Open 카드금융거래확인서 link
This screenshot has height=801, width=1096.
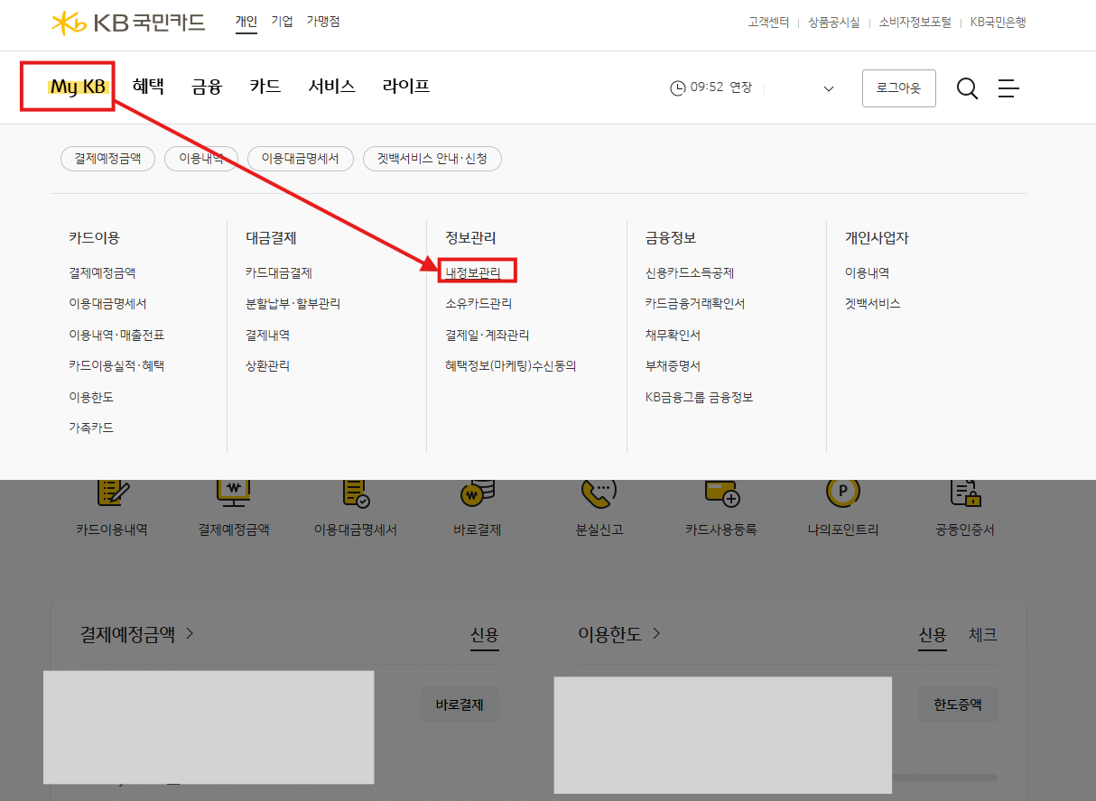[695, 304]
